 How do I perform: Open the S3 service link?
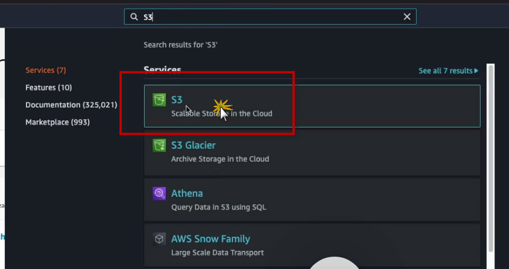(x=177, y=100)
